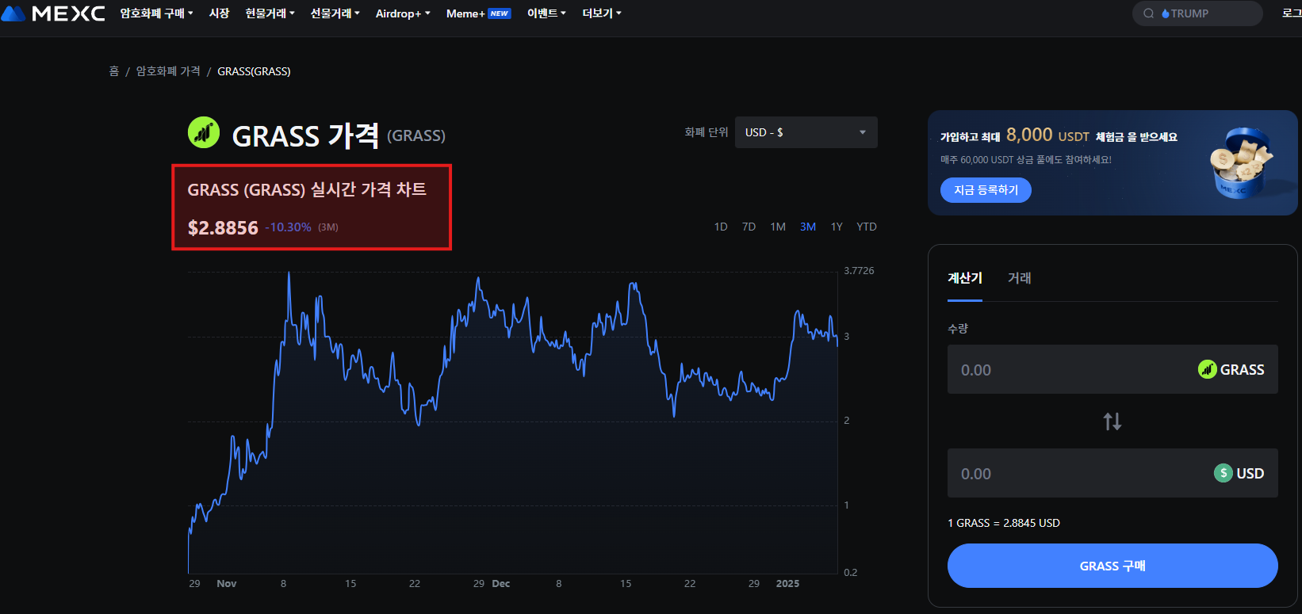Switch to the 거래 tab
This screenshot has width=1302, height=614.
(x=1020, y=278)
